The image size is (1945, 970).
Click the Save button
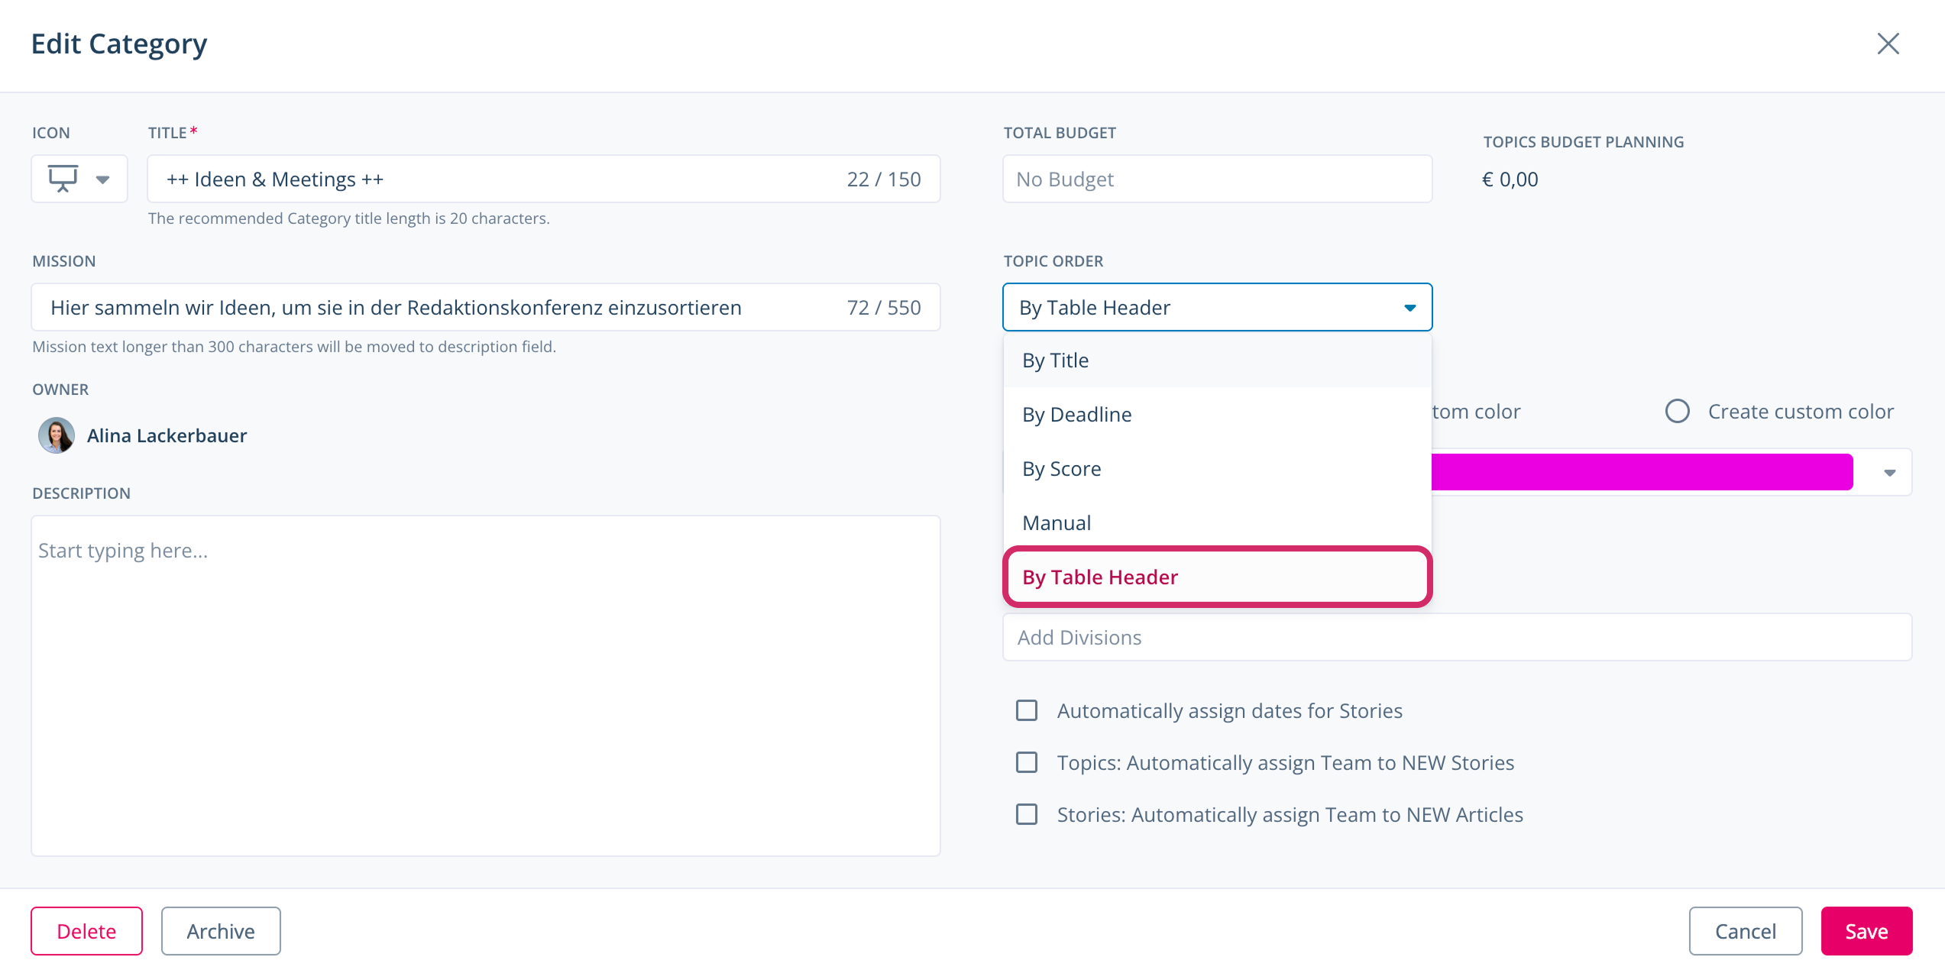click(x=1866, y=930)
